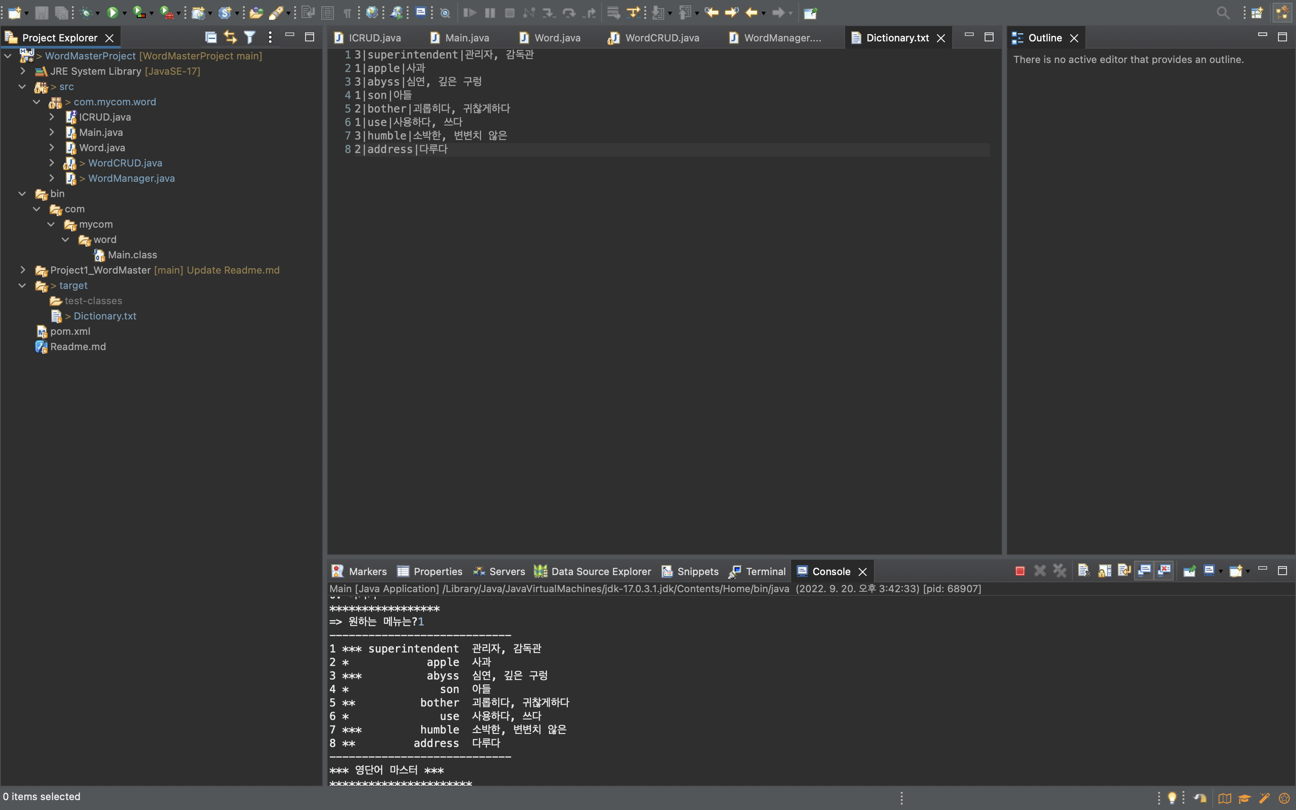Terminate the running Main application
The height and width of the screenshot is (810, 1296).
click(x=1019, y=571)
